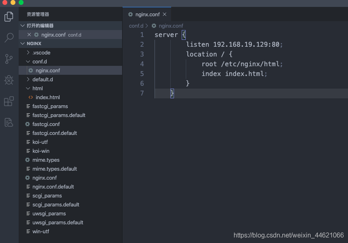This screenshot has height=243, width=348.
Task: Click line number 4 in the gutter
Action: (142, 64)
